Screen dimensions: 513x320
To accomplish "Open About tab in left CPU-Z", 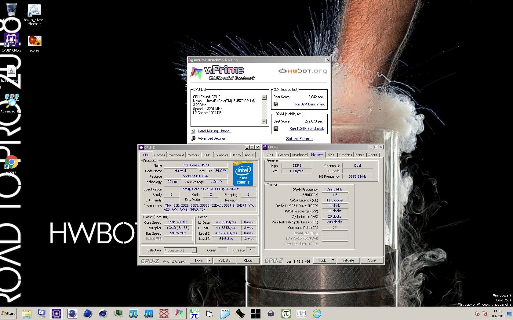I will [x=249, y=155].
